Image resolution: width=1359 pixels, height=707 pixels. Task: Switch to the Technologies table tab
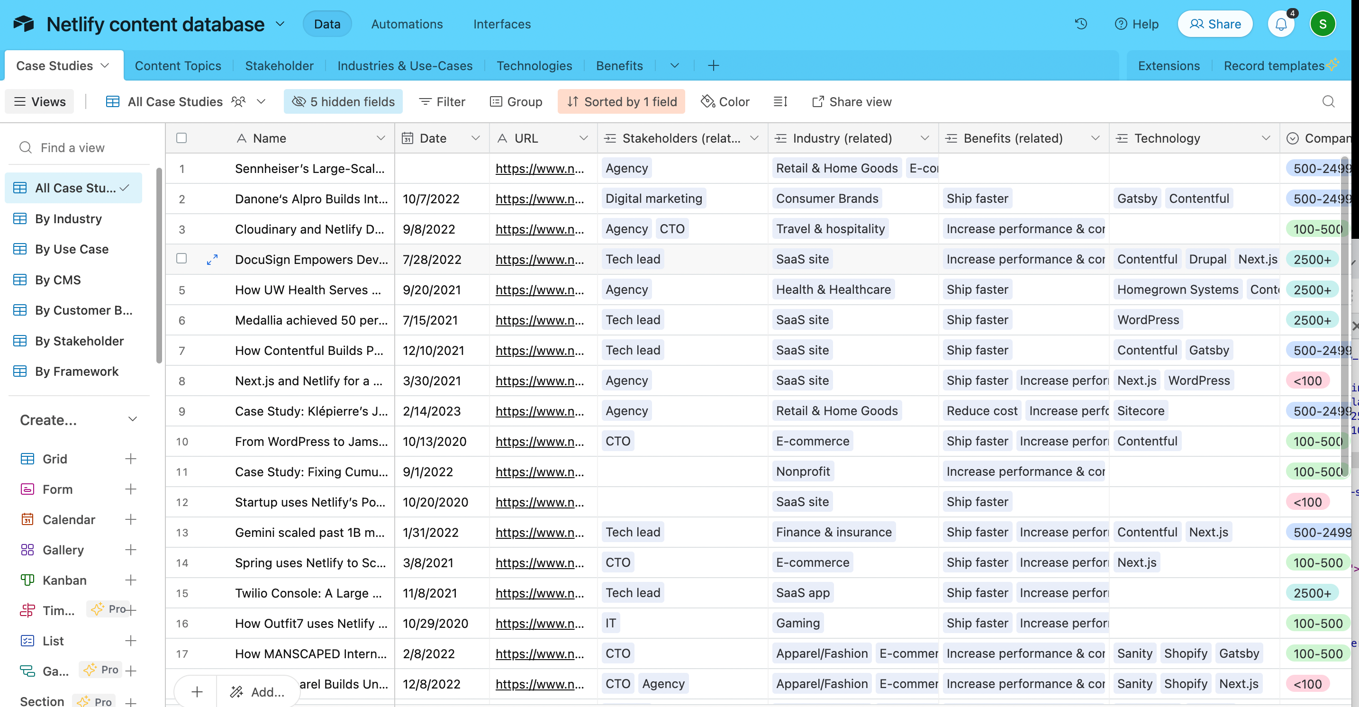534,65
